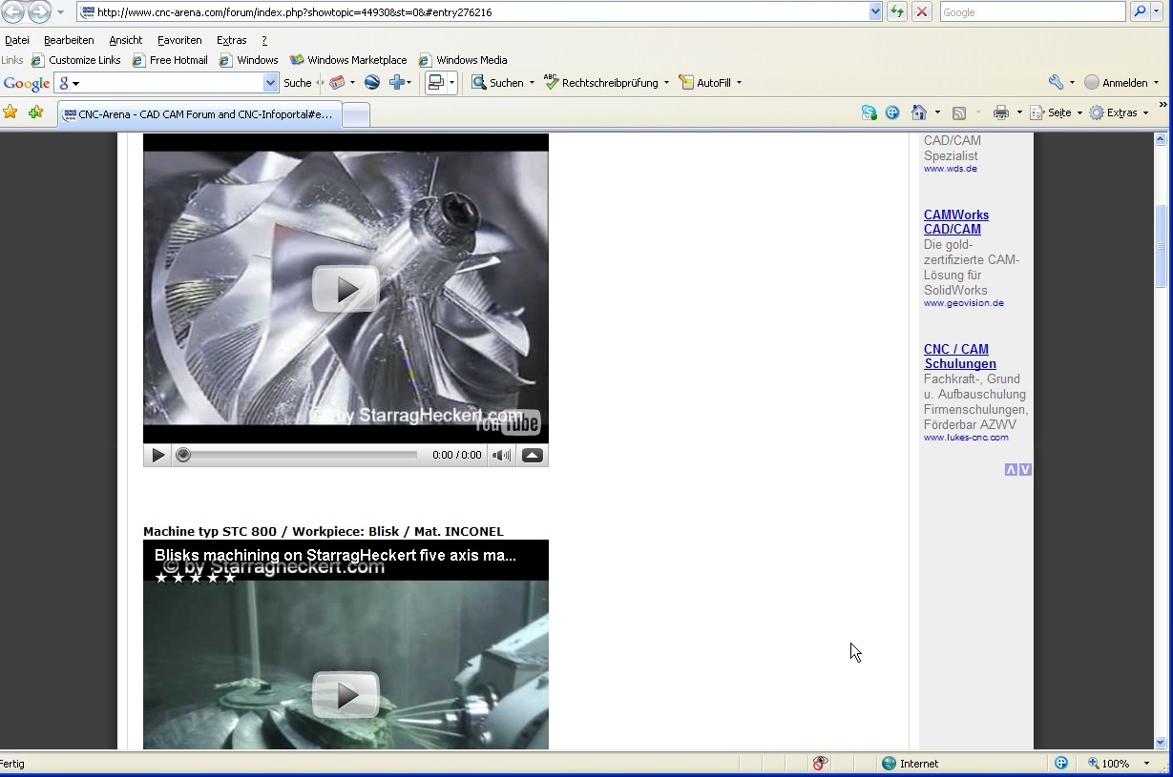The image size is (1173, 777).
Task: Click the protected mode icon in status bar
Action: [1060, 764]
